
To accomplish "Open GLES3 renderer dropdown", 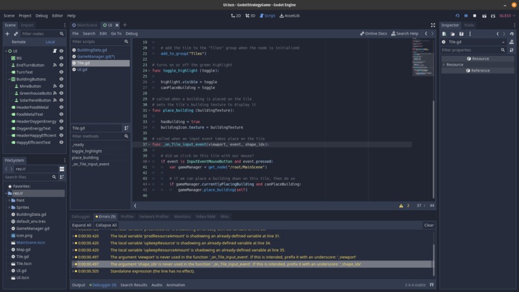I will coord(507,15).
